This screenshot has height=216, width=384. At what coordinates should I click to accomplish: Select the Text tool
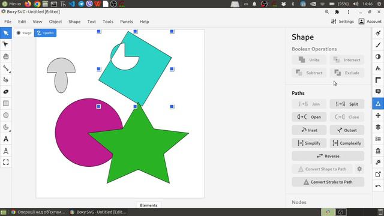click(x=6, y=139)
